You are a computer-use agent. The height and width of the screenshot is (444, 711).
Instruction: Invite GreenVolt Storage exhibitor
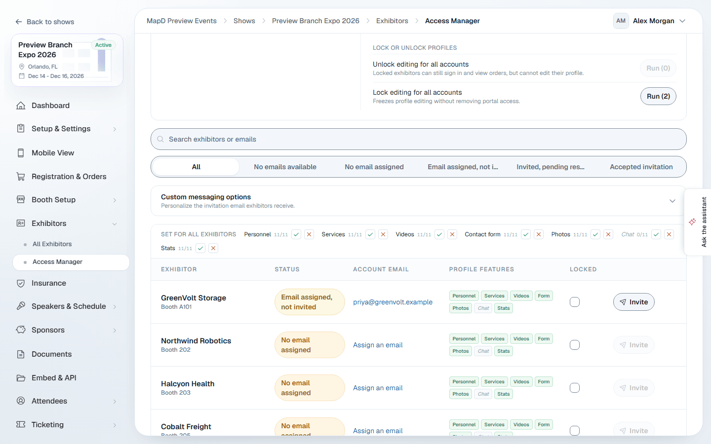[x=634, y=302]
